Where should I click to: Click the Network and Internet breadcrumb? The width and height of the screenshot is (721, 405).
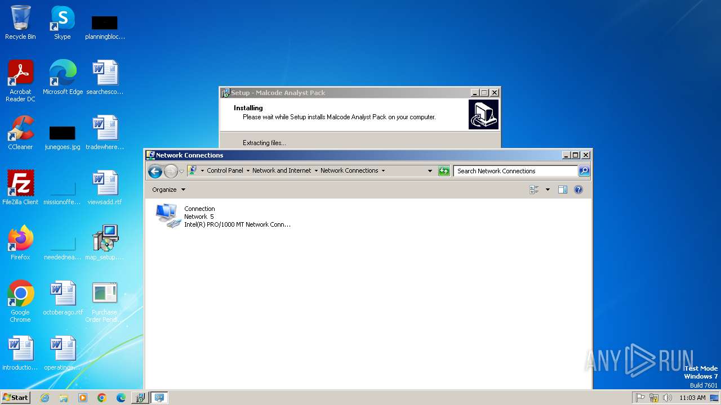click(x=282, y=170)
